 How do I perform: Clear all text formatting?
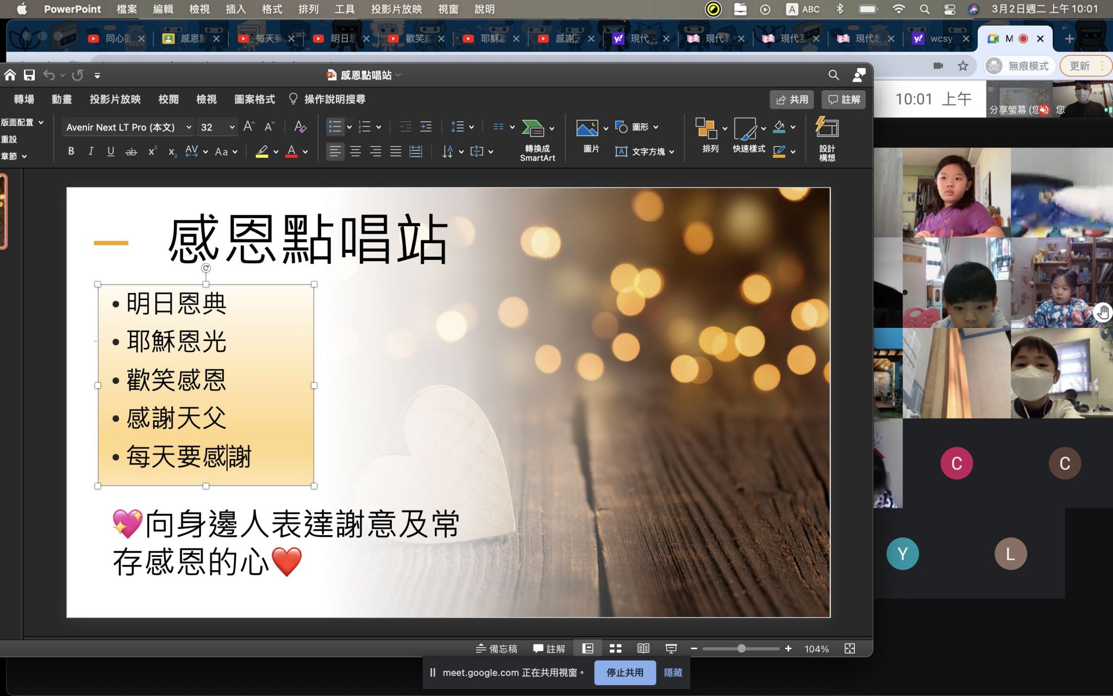(300, 127)
